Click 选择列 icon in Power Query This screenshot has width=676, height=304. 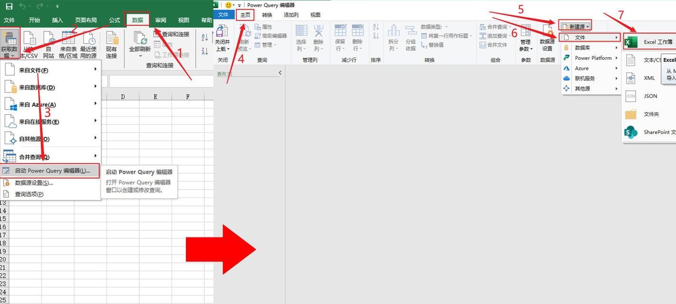[x=301, y=38]
